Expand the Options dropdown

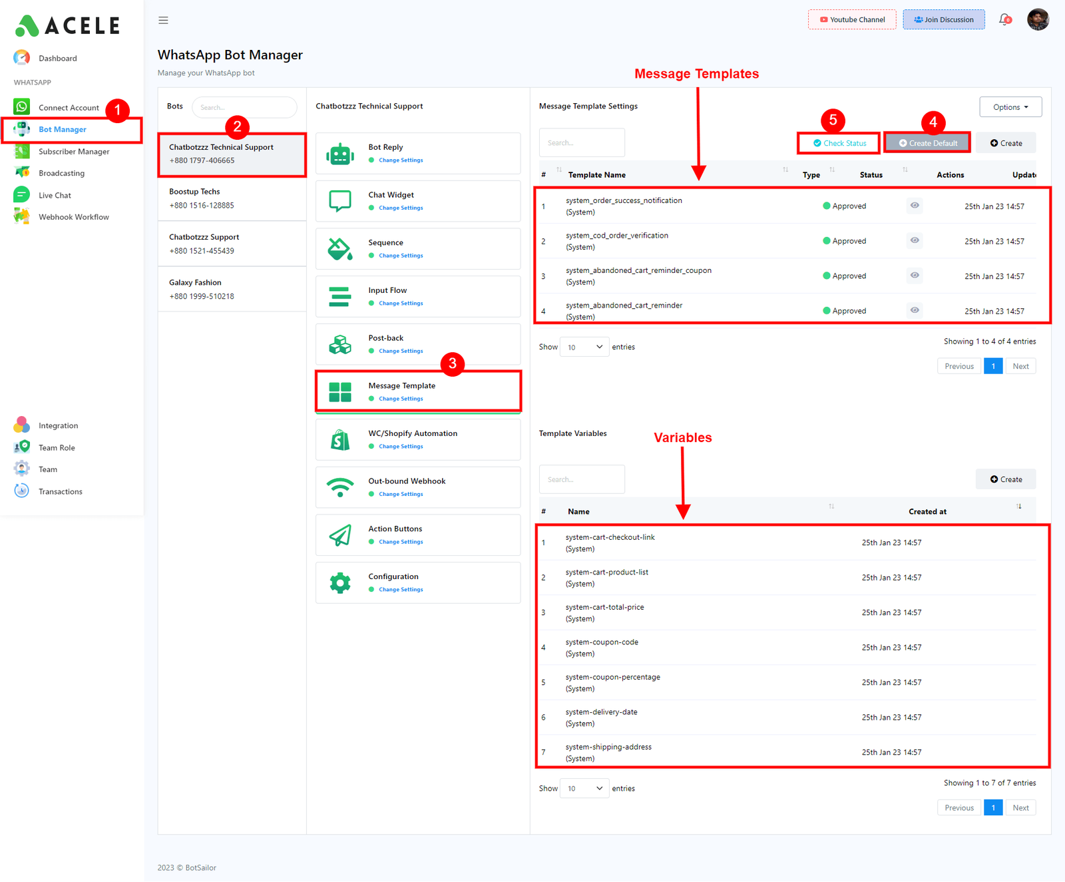click(x=1010, y=107)
